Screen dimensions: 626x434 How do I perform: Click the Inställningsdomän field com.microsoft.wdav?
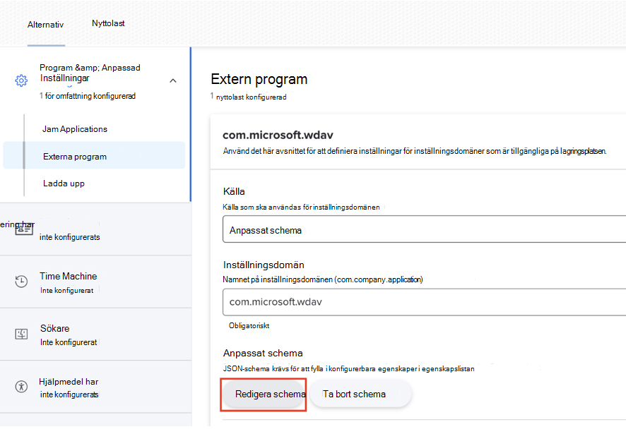pyautogui.click(x=424, y=302)
